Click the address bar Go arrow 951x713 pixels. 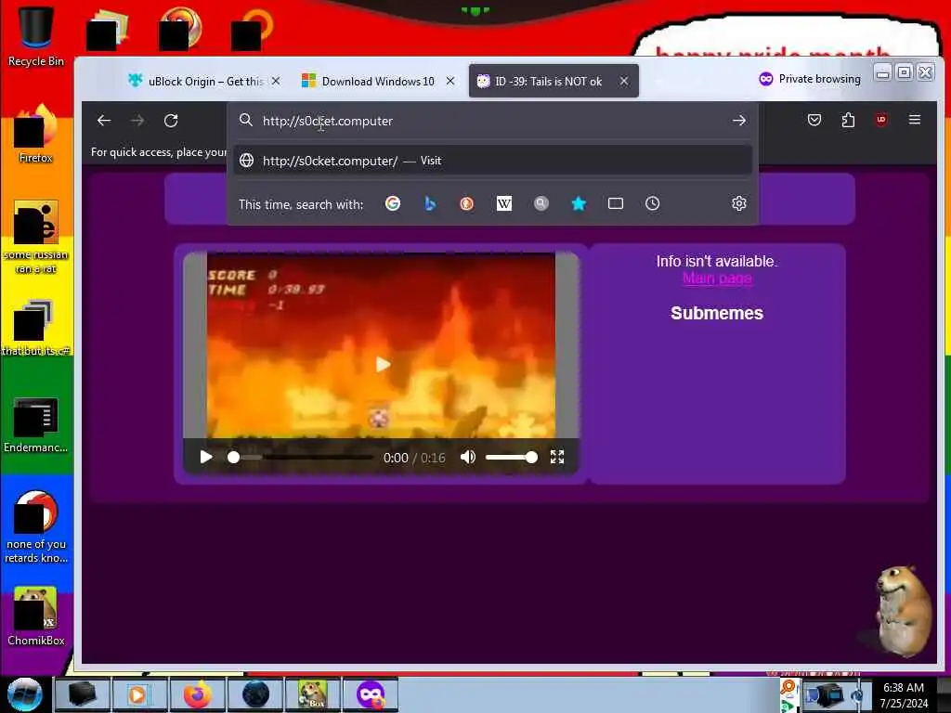click(738, 121)
